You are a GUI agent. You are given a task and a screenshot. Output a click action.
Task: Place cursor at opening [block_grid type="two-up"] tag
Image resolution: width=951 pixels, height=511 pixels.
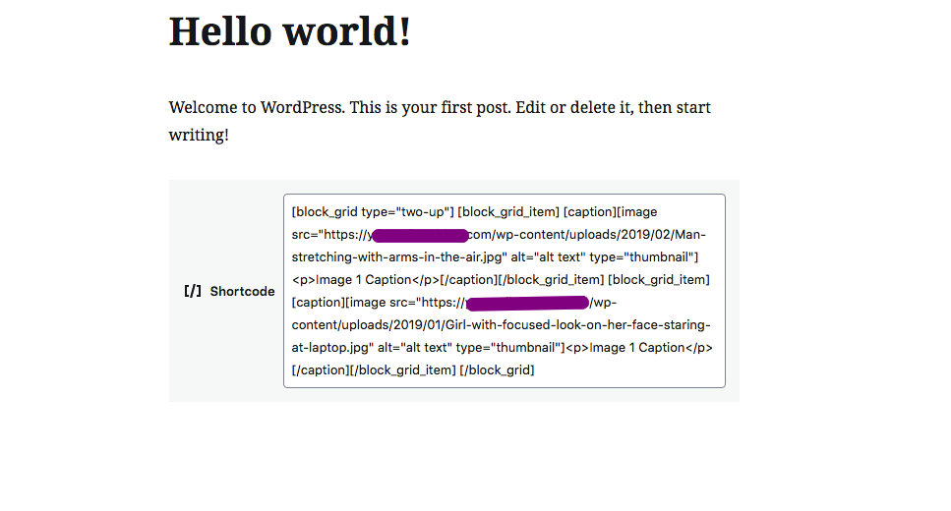[x=373, y=211]
